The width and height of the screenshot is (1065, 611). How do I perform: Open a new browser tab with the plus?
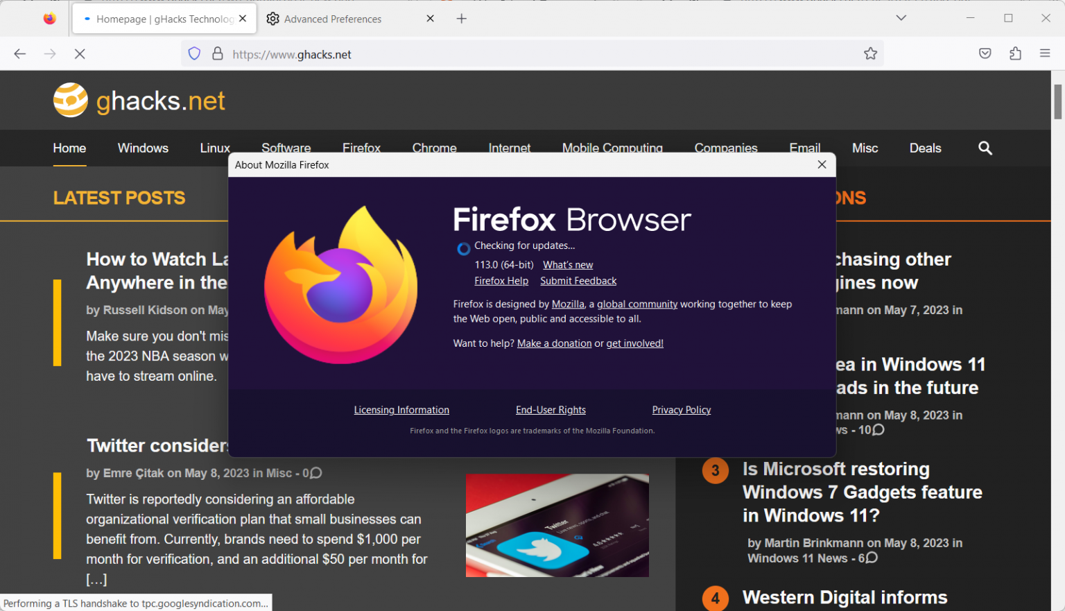pyautogui.click(x=461, y=18)
